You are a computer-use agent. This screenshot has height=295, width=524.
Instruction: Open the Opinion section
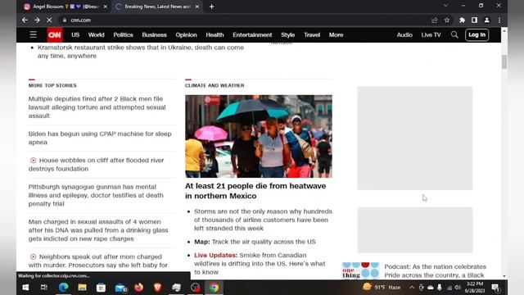(x=186, y=34)
